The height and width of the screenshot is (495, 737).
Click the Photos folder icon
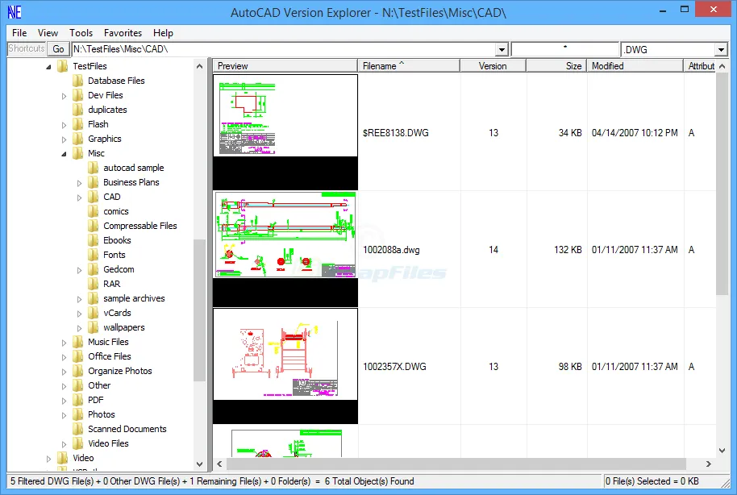78,414
